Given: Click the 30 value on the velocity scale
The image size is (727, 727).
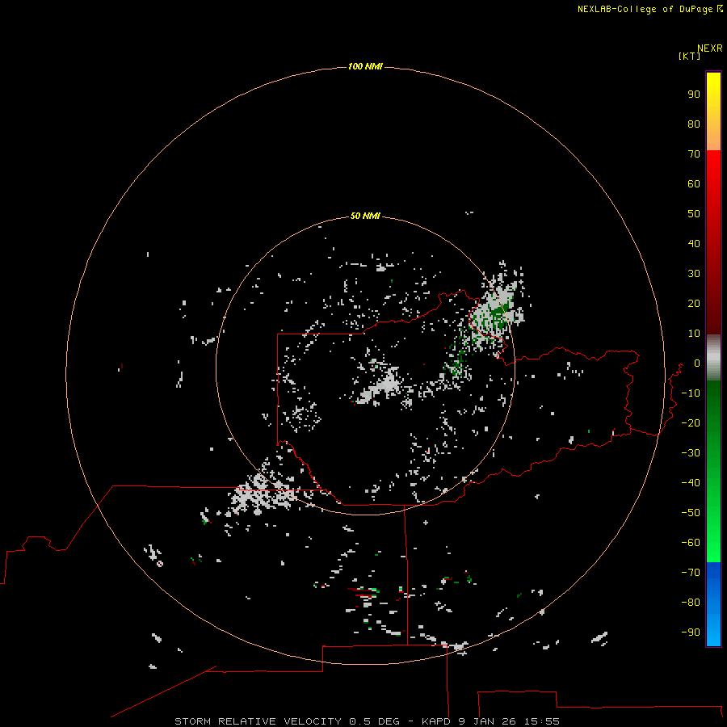Looking at the screenshot, I should coord(694,274).
